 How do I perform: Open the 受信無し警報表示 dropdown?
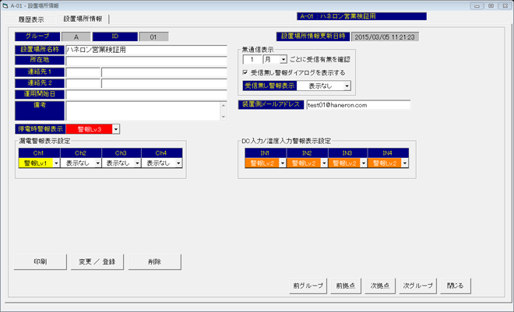tap(347, 86)
